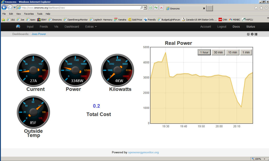The height and width of the screenshot is (161, 269).
Task: Open the IE tools gear icon
Action: [266, 8]
